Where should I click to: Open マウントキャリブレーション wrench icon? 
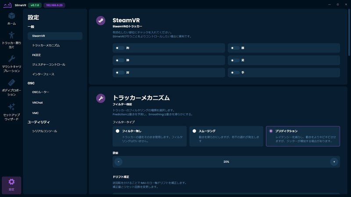point(12,59)
